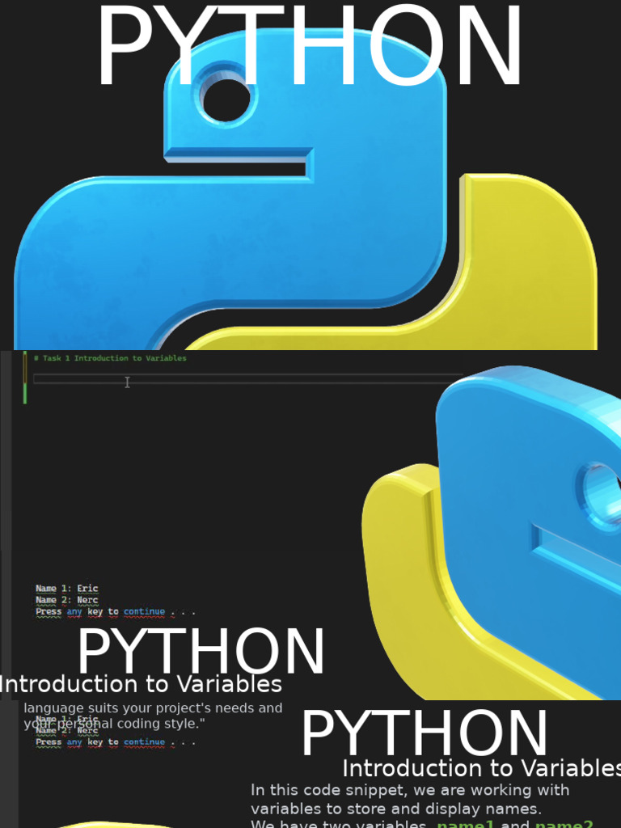The width and height of the screenshot is (621, 828).
Task: Click the '# Task 1 Introduction to Variables' comment line
Action: coord(110,358)
